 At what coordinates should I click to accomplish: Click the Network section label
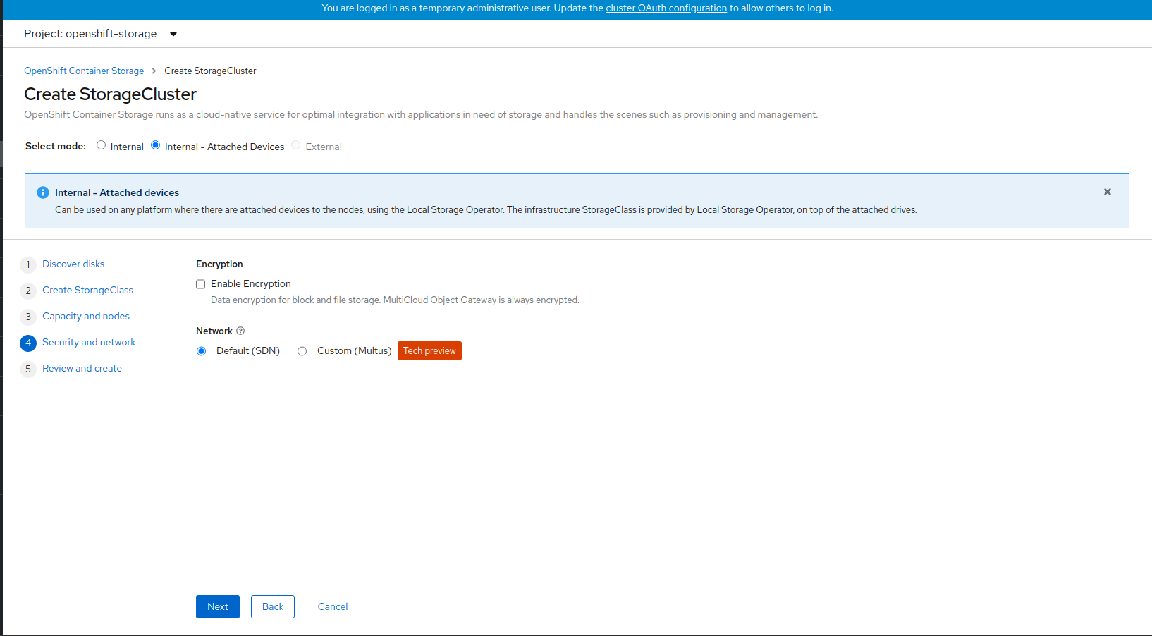tap(214, 331)
